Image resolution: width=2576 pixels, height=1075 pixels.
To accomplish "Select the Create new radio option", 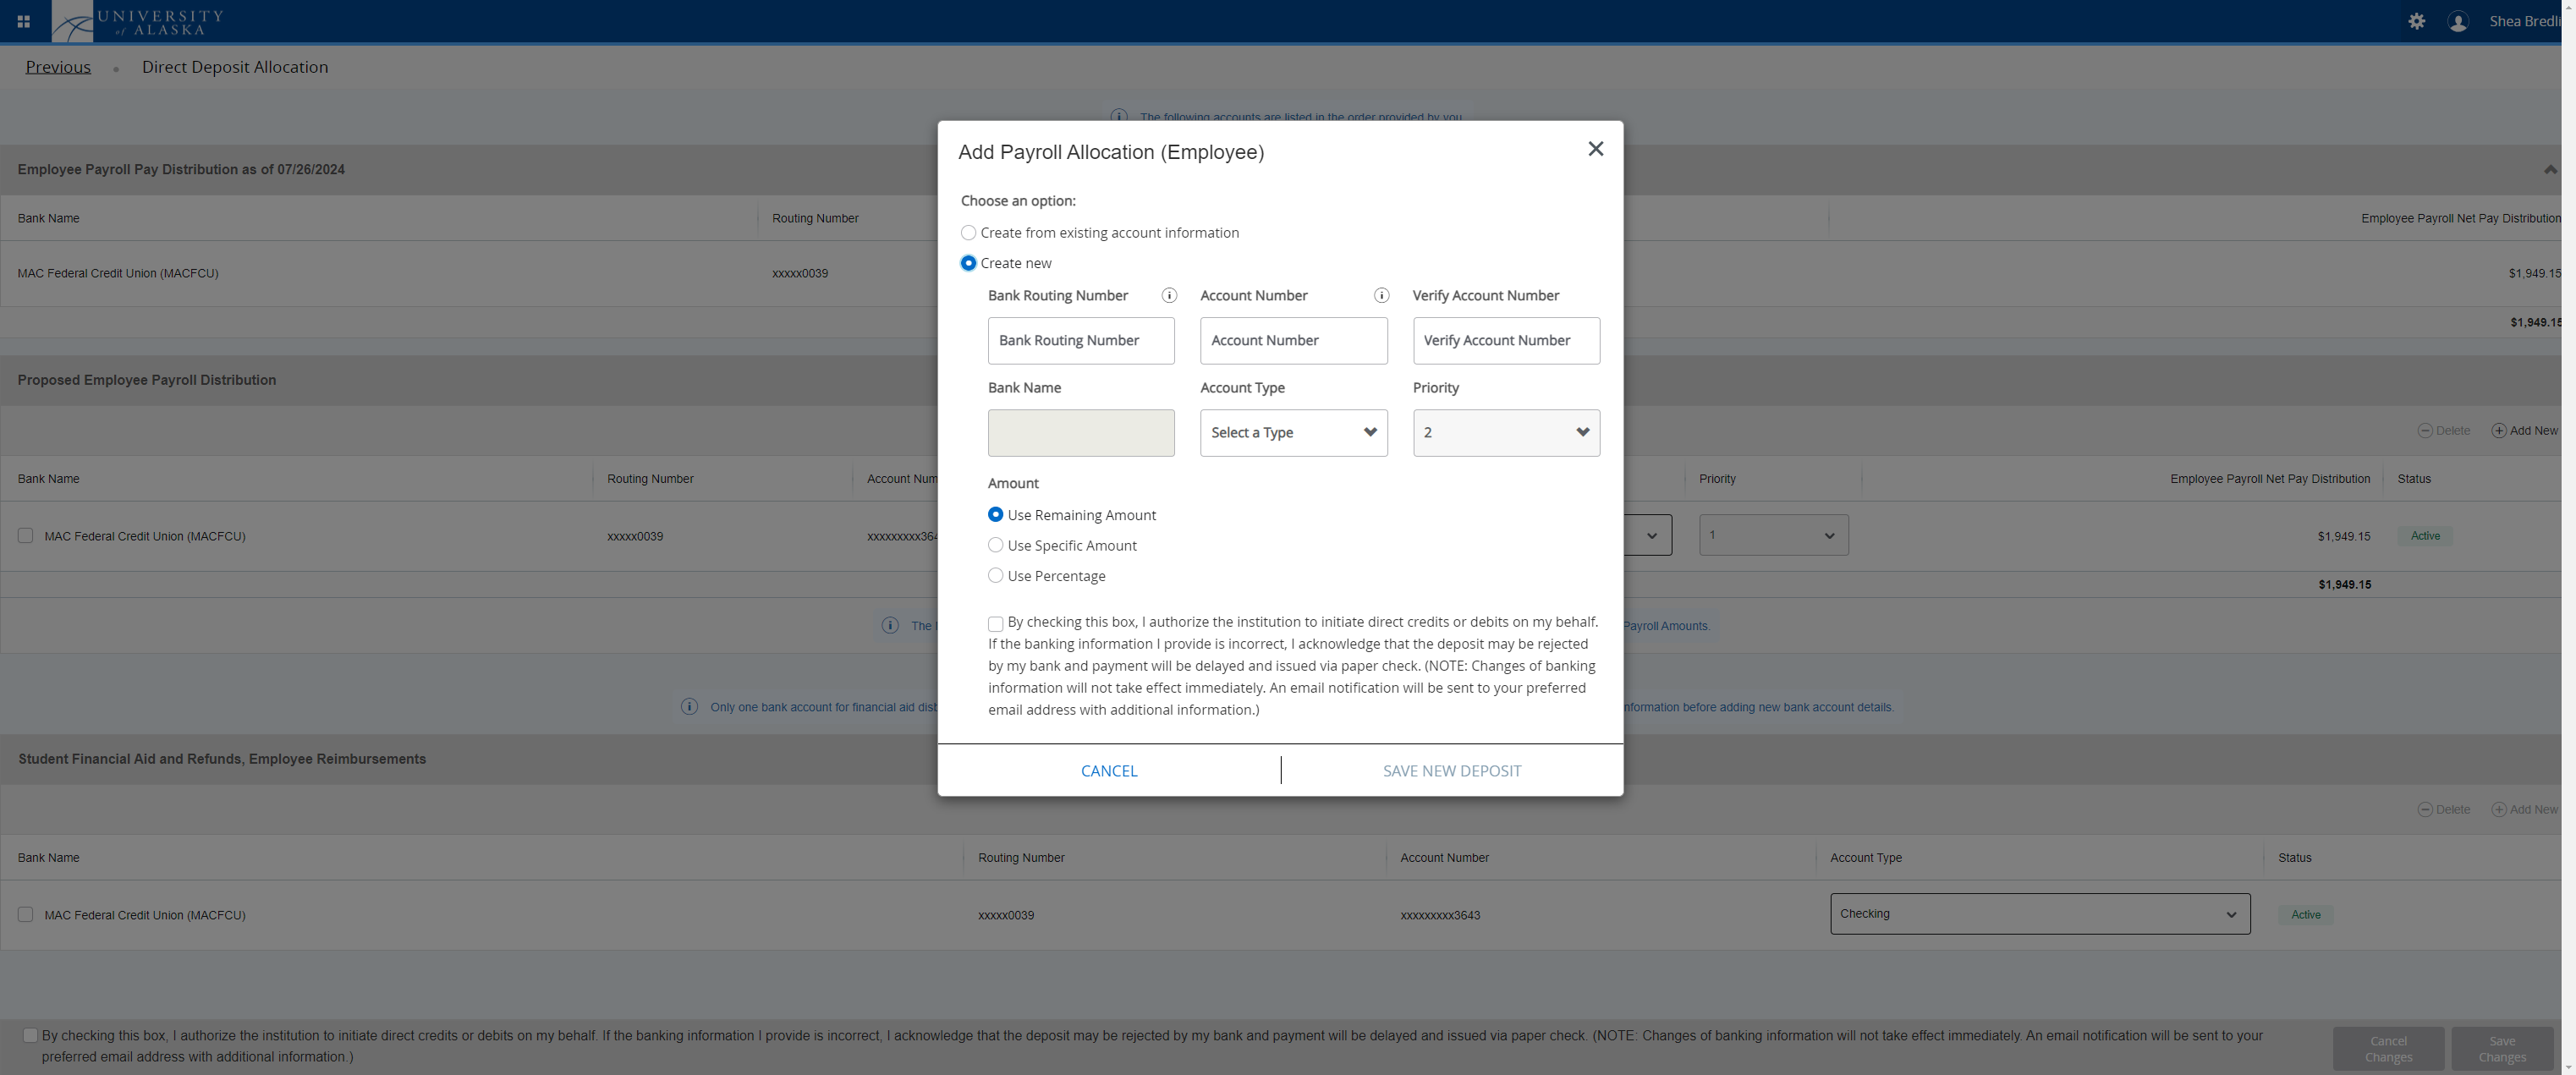I will (968, 263).
